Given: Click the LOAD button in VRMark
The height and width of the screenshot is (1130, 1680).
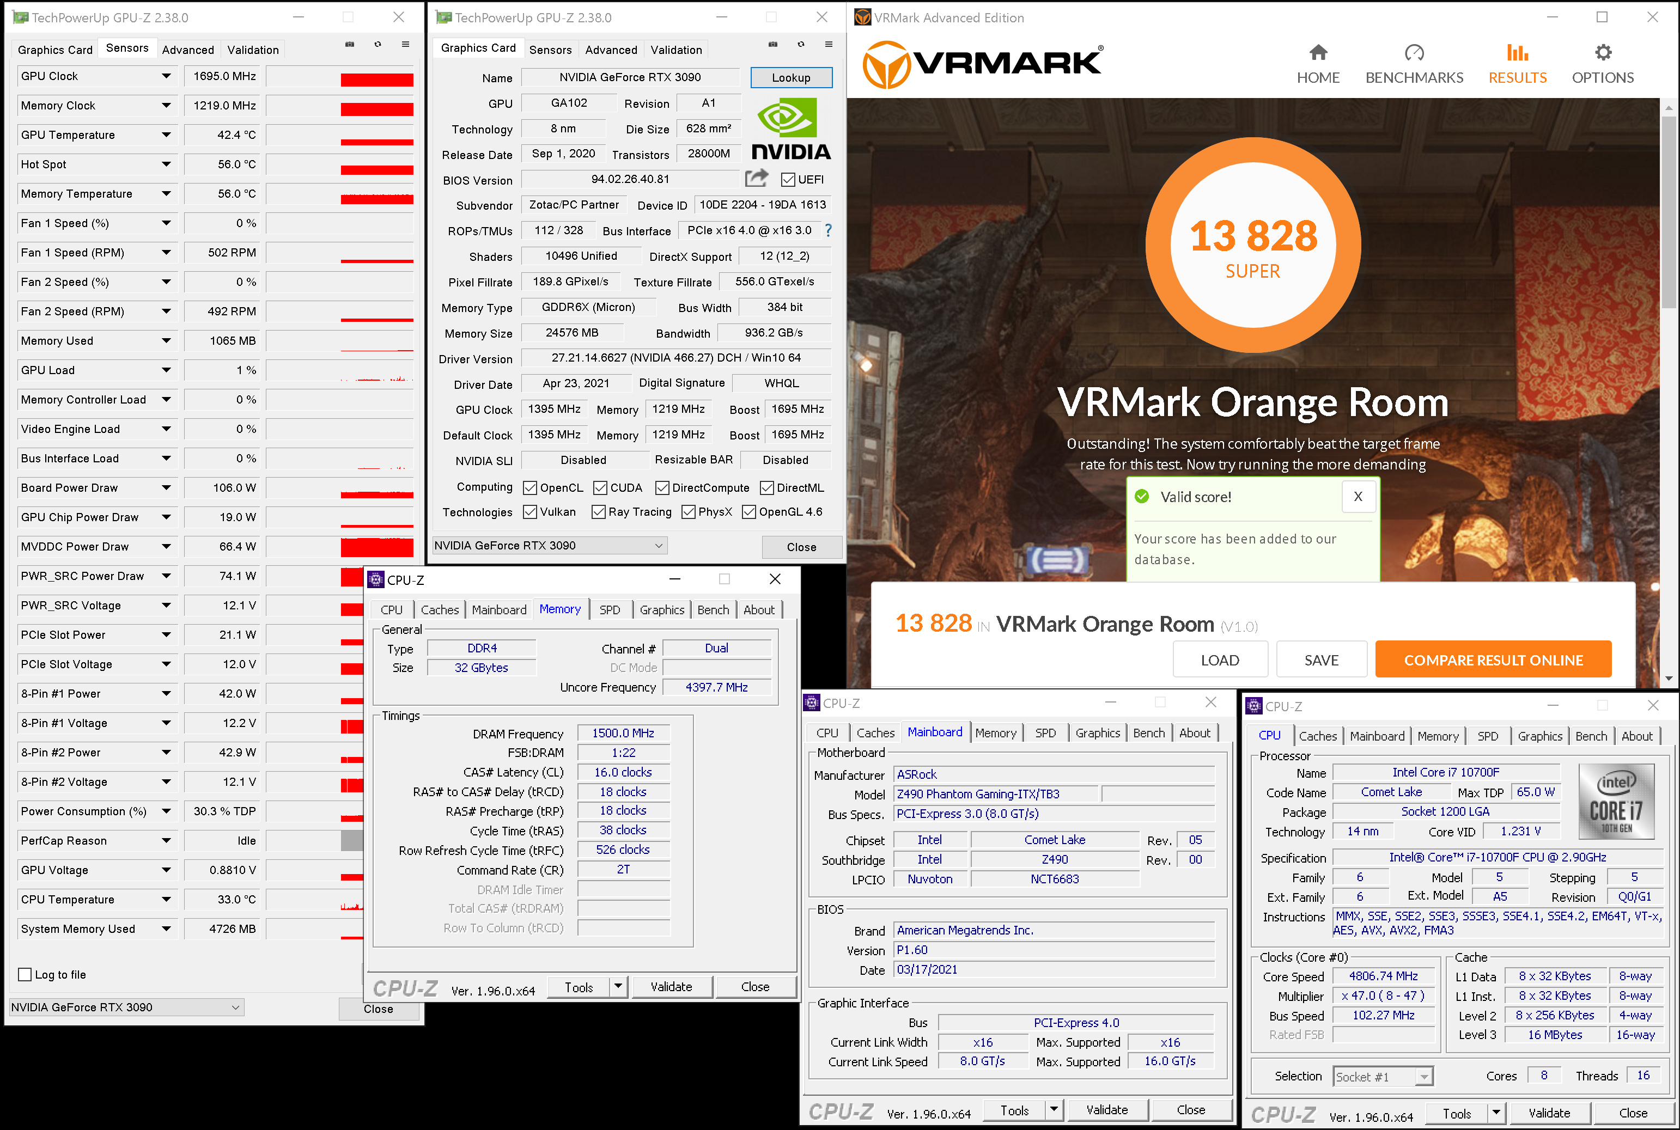Looking at the screenshot, I should [x=1220, y=659].
